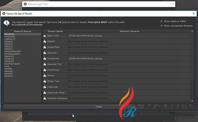This screenshot has height=122, width=198.
Task: Select RoofingTiles02 material
Action: click(13, 64)
